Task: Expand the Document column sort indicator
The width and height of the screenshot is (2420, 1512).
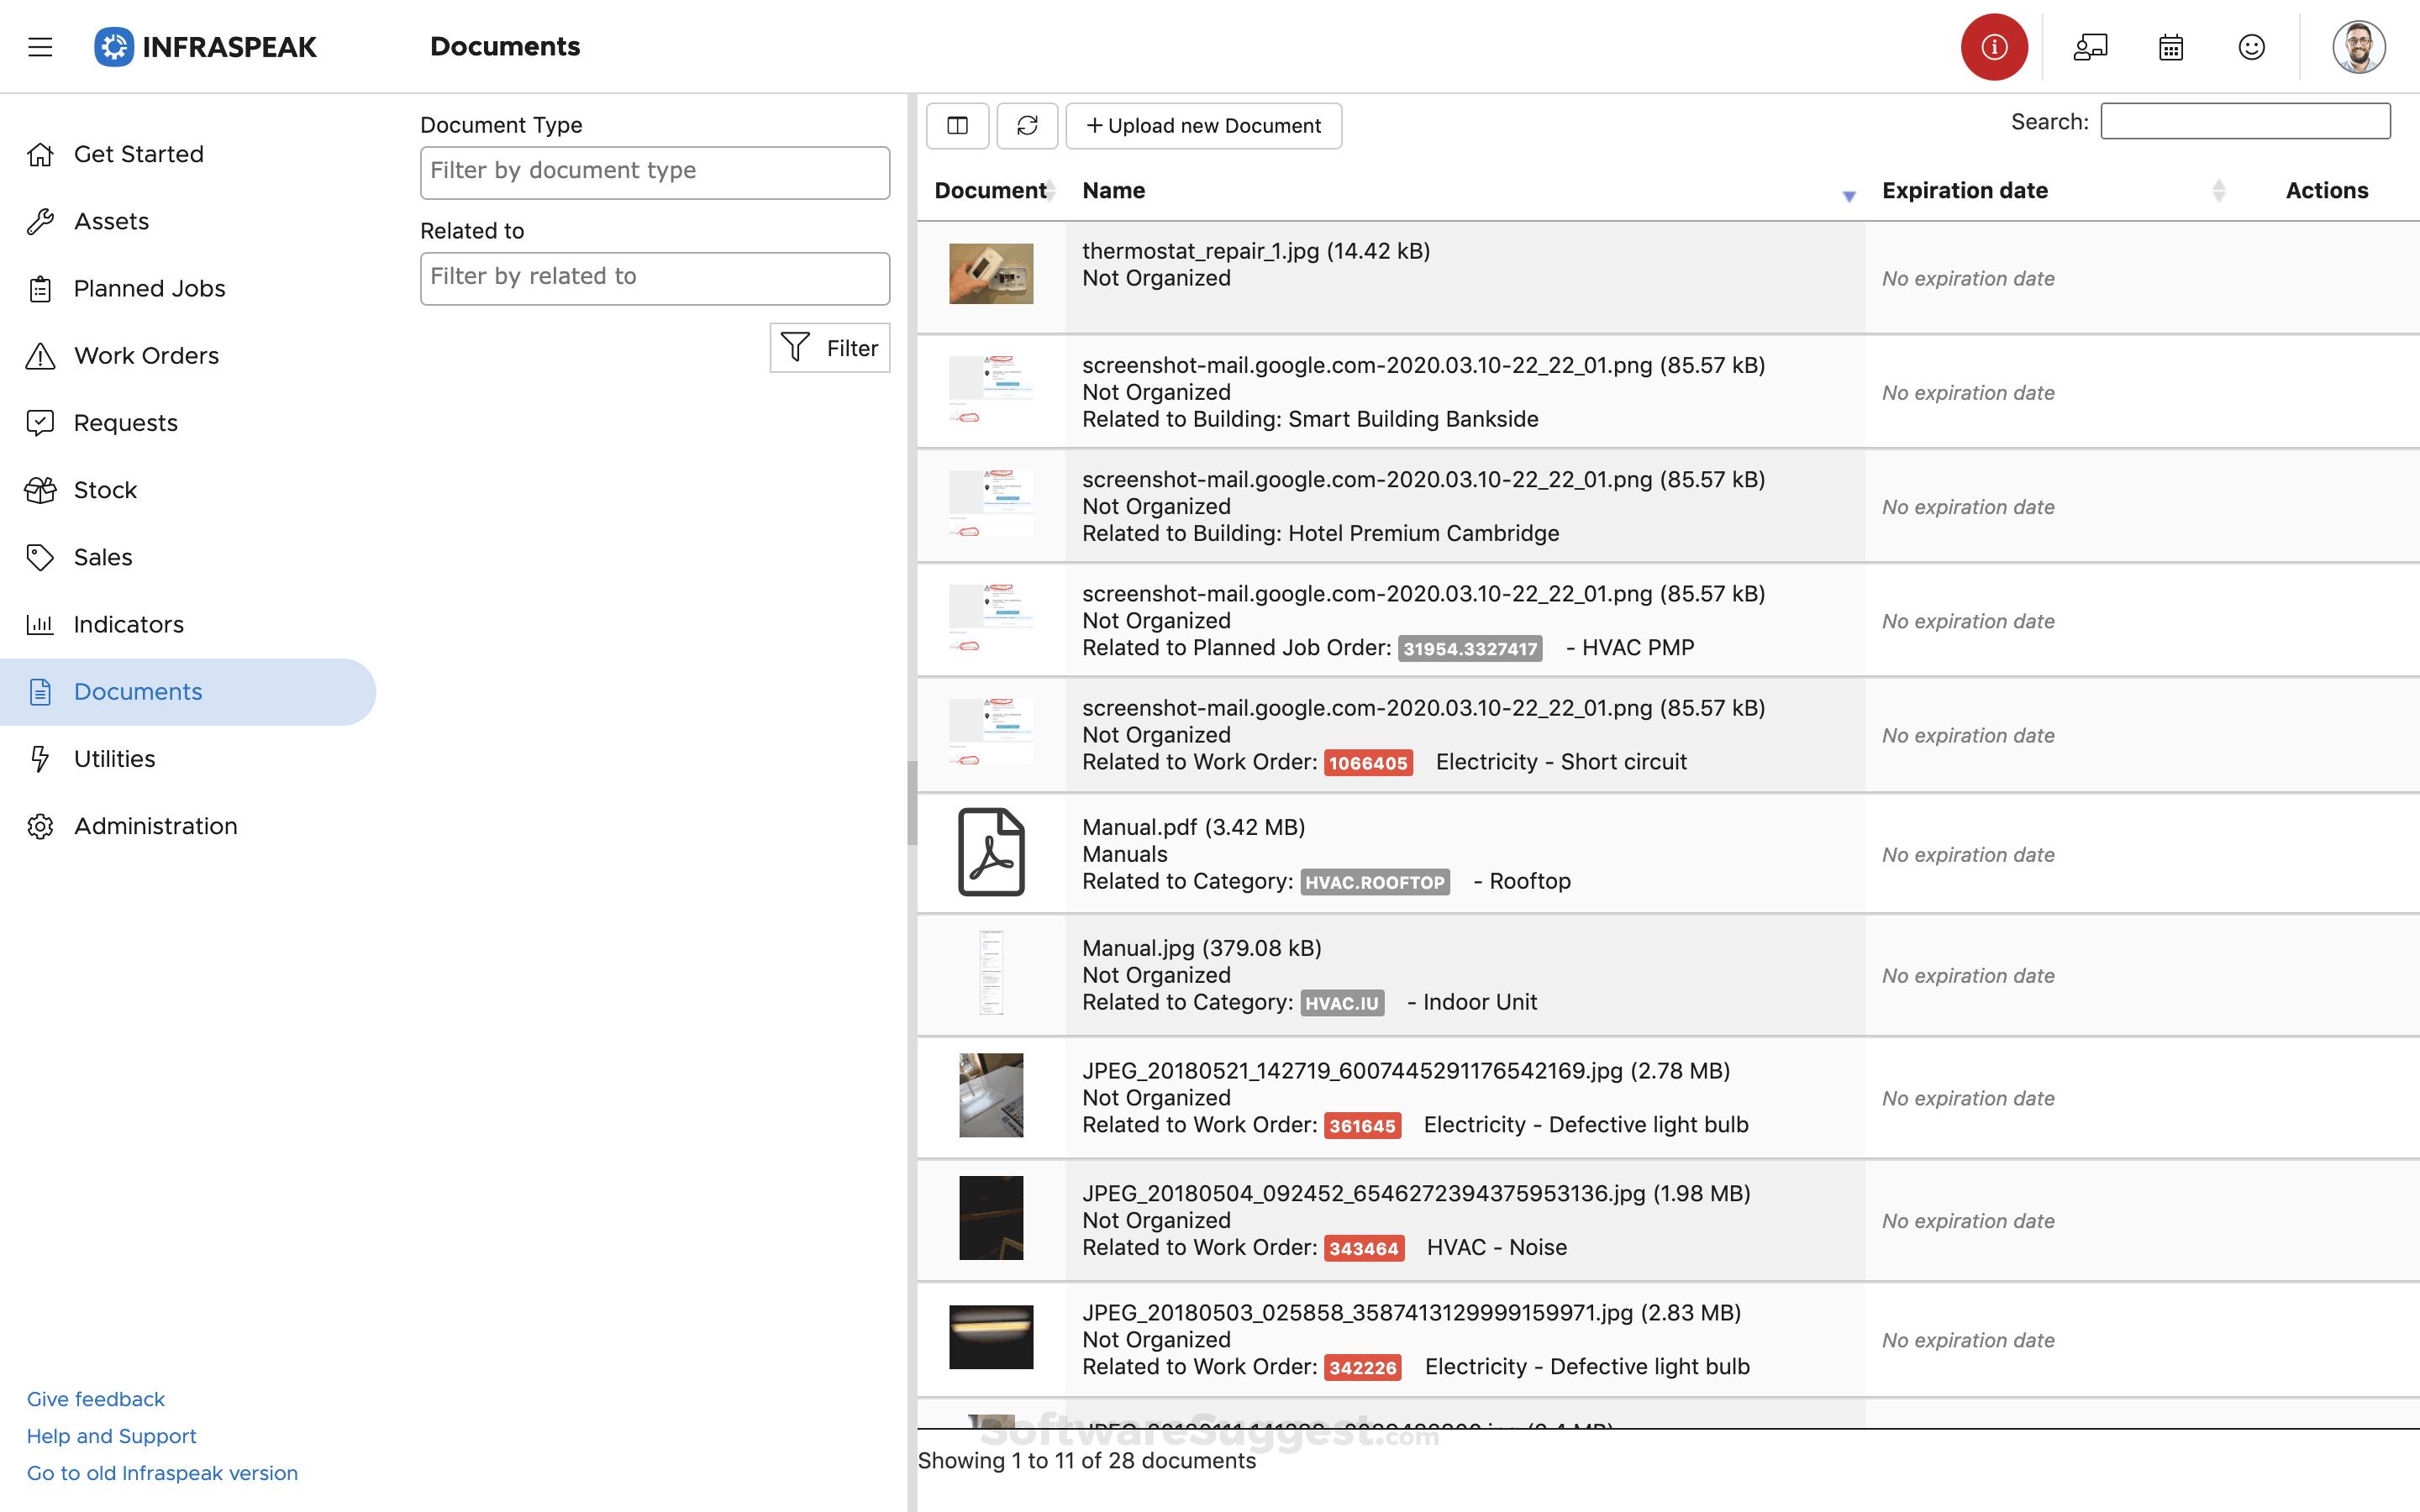Action: click(1050, 190)
